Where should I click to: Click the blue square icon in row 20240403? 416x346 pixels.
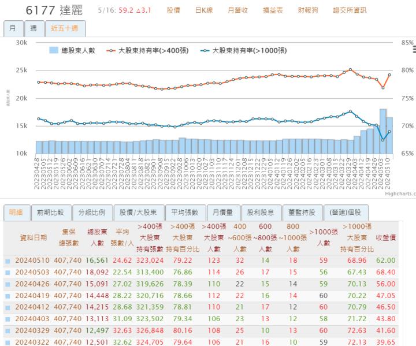click(8, 319)
